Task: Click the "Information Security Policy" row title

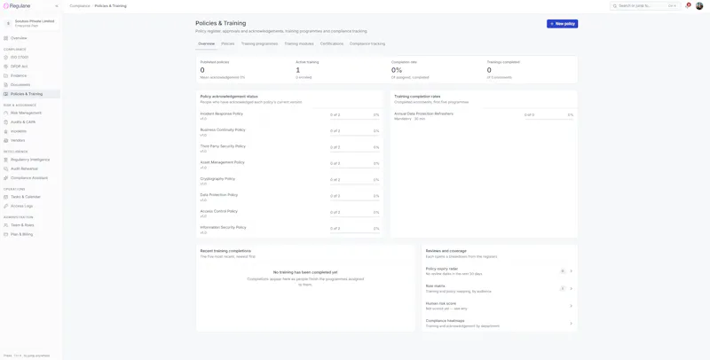Action: (x=224, y=228)
